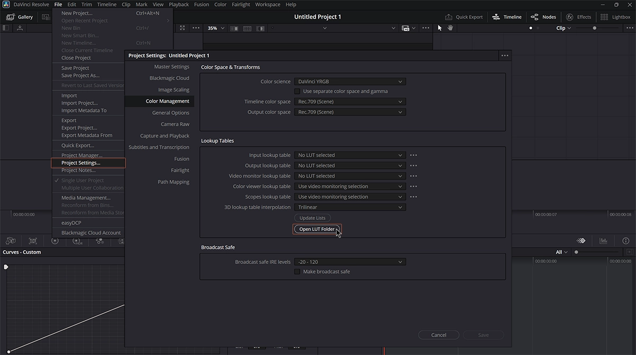Click the scopes graph icon
The width and height of the screenshot is (636, 355).
coord(603,241)
